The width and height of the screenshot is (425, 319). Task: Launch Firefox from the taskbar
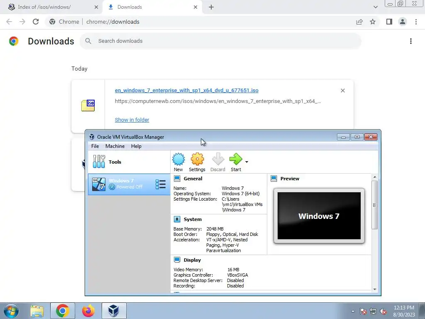[88, 311]
